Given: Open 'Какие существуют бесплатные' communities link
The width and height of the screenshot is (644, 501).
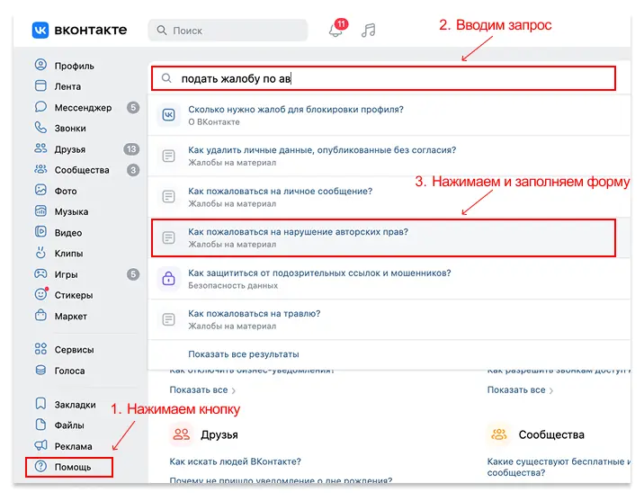Looking at the screenshot, I should tap(559, 467).
